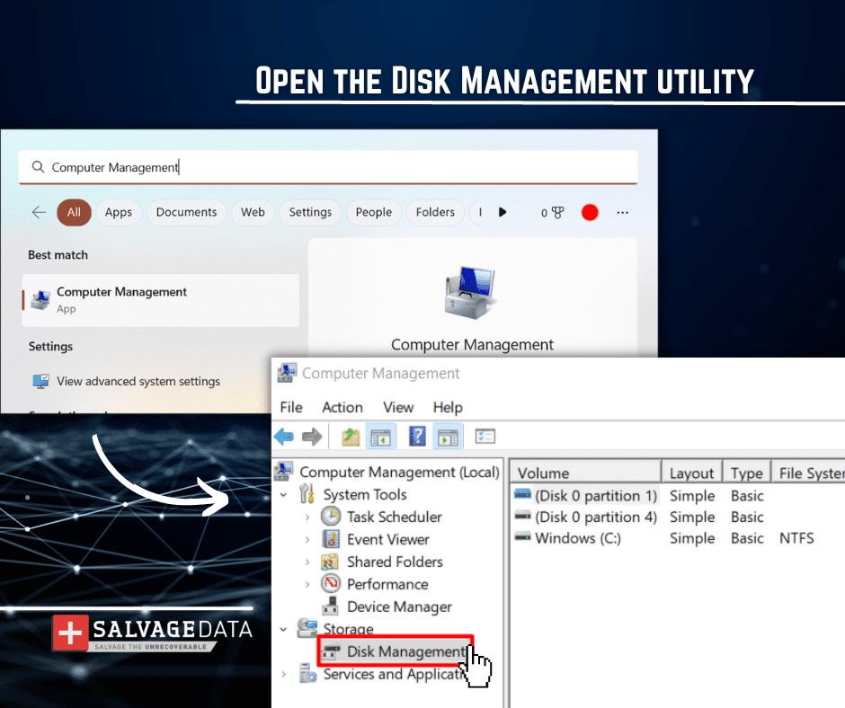Viewport: 845px width, 708px height.
Task: Select System Tools in the tree
Action: (365, 495)
